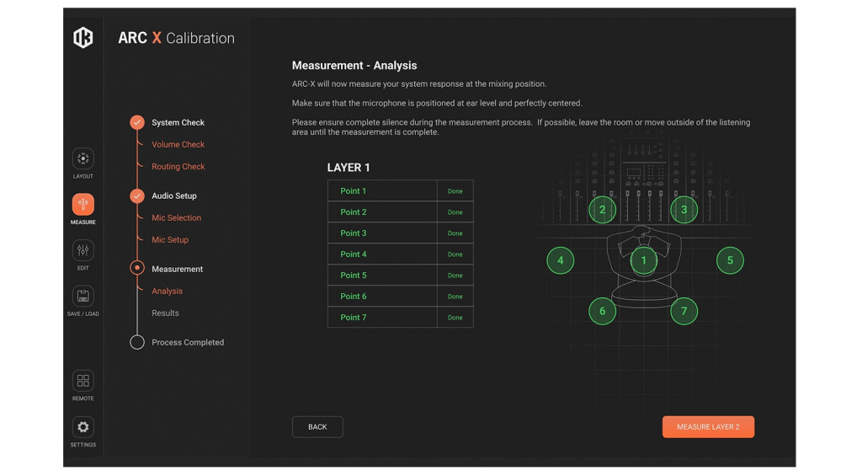Go to the System Check step

pyautogui.click(x=178, y=123)
